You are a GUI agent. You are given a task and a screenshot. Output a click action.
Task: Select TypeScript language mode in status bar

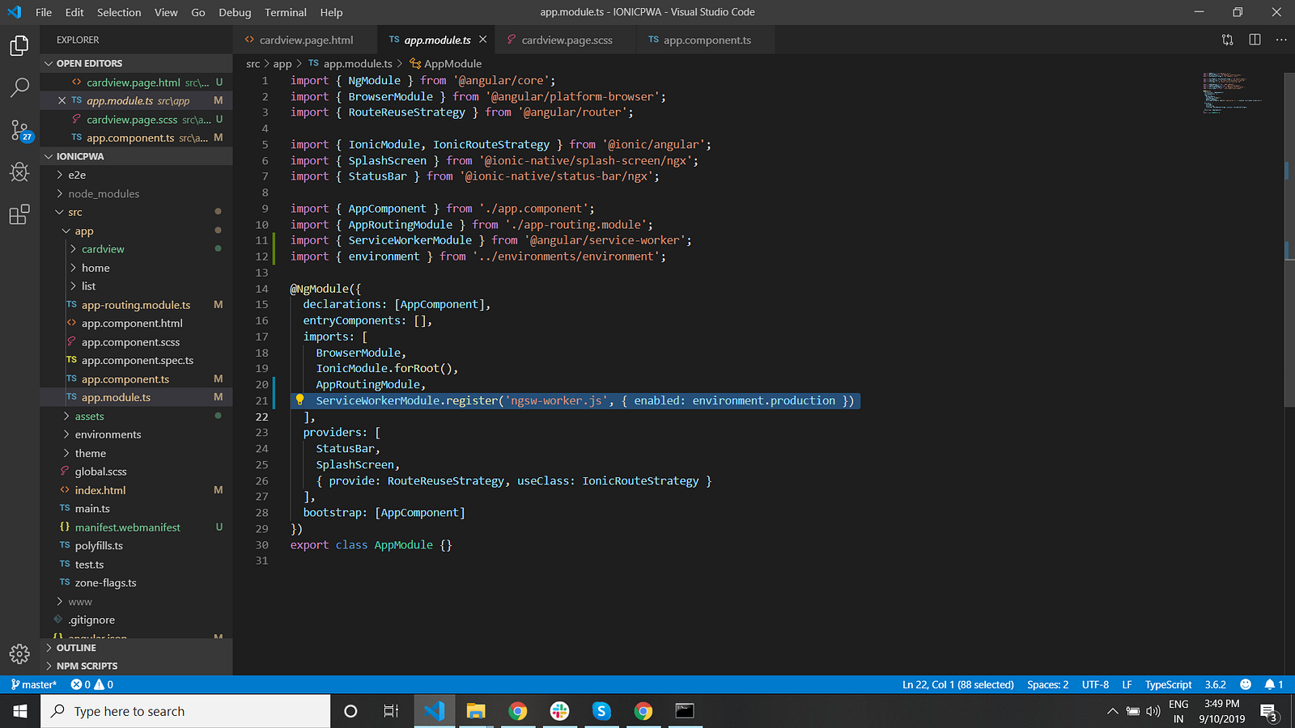pyautogui.click(x=1168, y=685)
